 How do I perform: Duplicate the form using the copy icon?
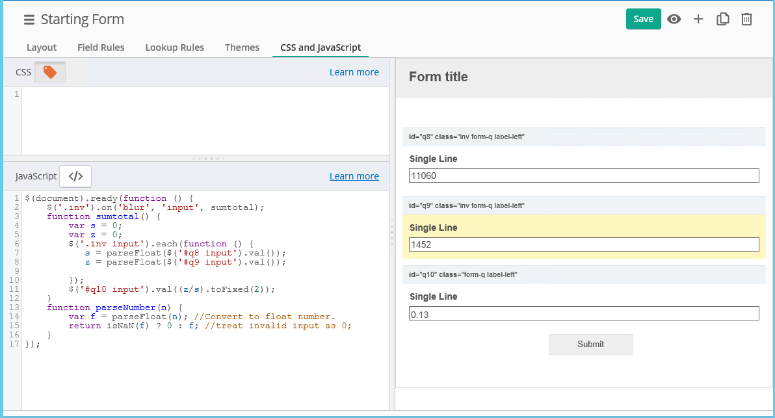click(x=722, y=19)
